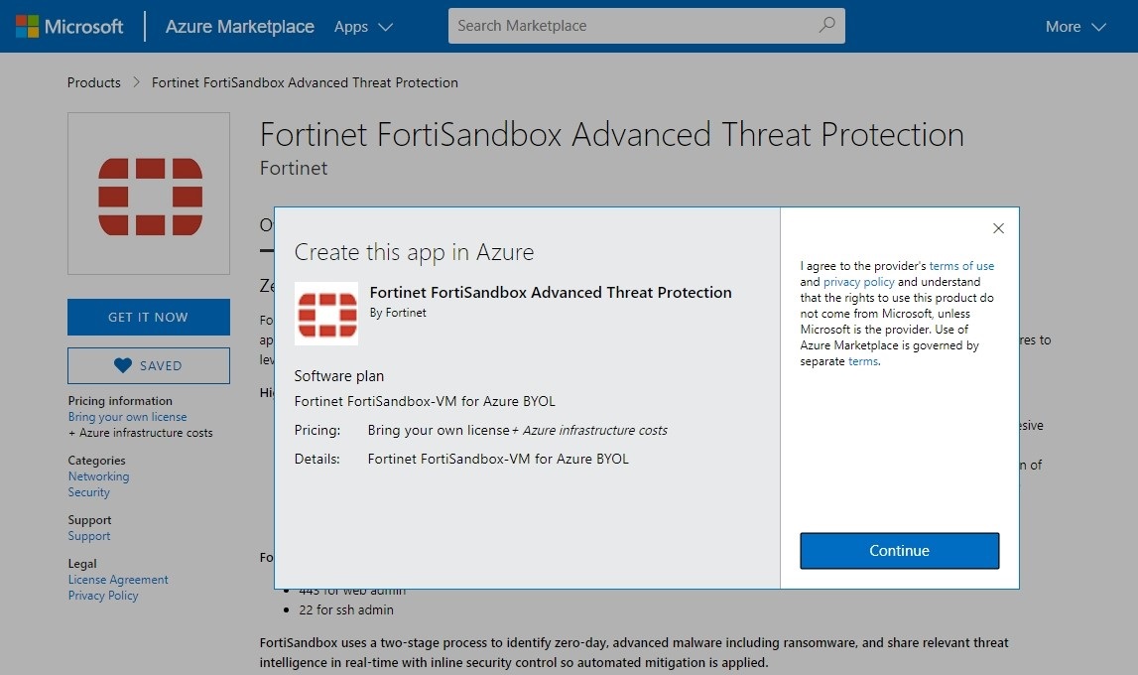Open the Apps menu from the top bar
Screen dimensions: 1138x675
click(351, 27)
